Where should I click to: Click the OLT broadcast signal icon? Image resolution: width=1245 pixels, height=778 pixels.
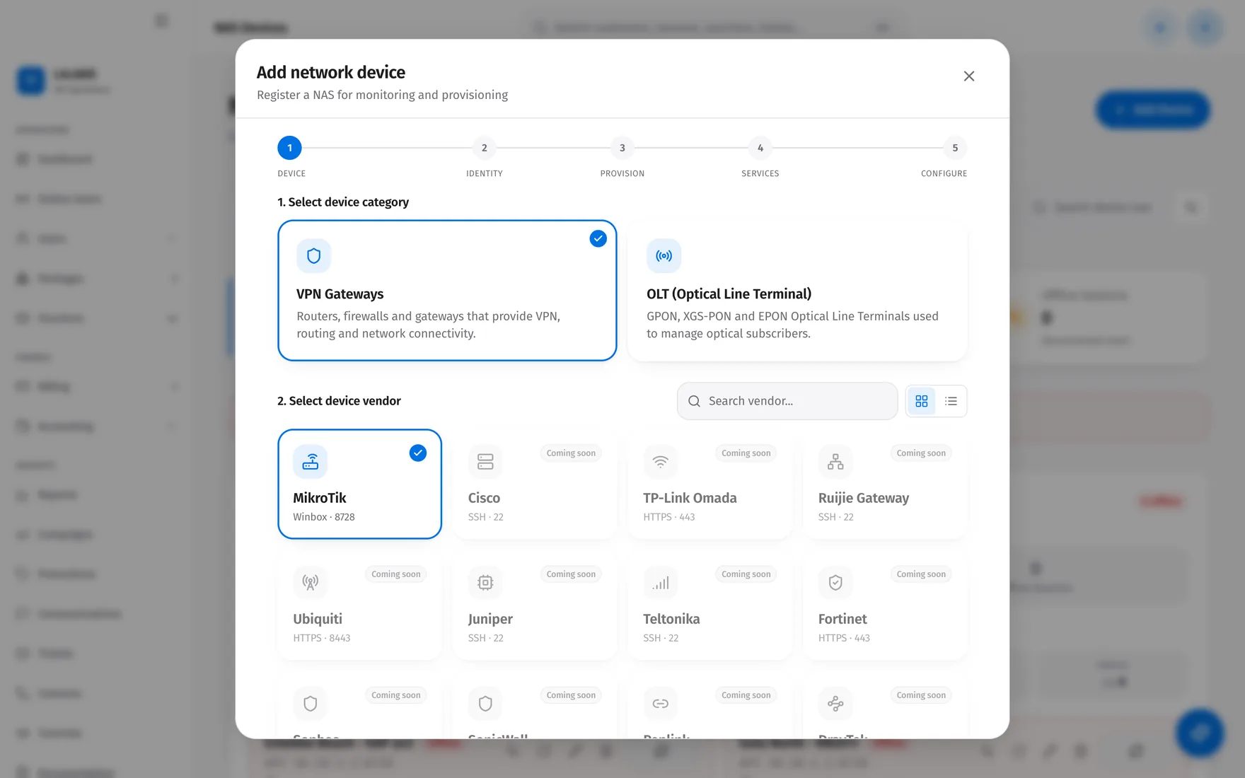(664, 255)
